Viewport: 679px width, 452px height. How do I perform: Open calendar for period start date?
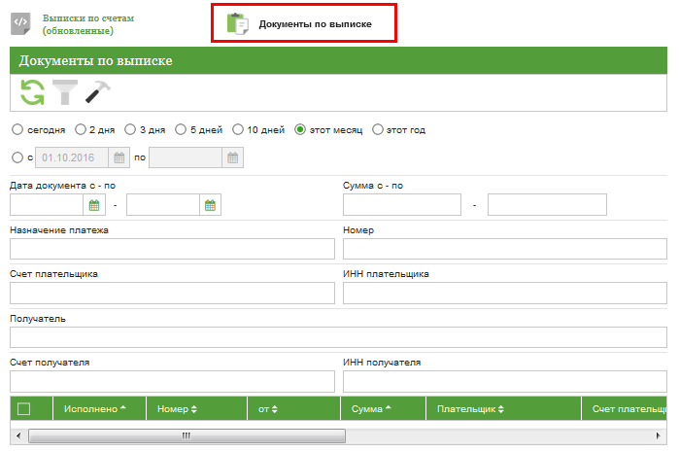[x=119, y=157]
